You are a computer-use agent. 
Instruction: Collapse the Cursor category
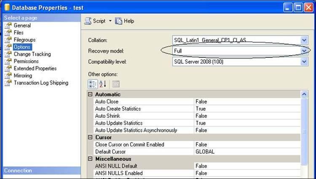click(90, 137)
